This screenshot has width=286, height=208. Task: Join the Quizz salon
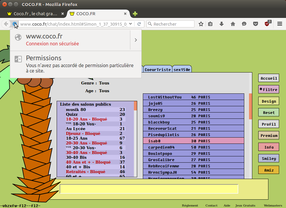95,114
